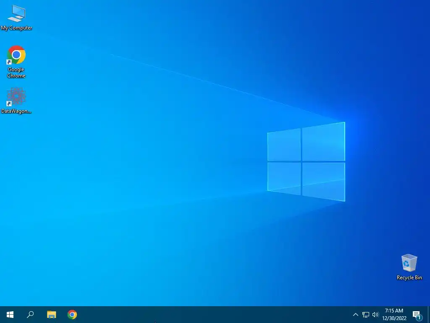Click the Show desktop strip at taskbar end
430x323 pixels.
(429, 315)
